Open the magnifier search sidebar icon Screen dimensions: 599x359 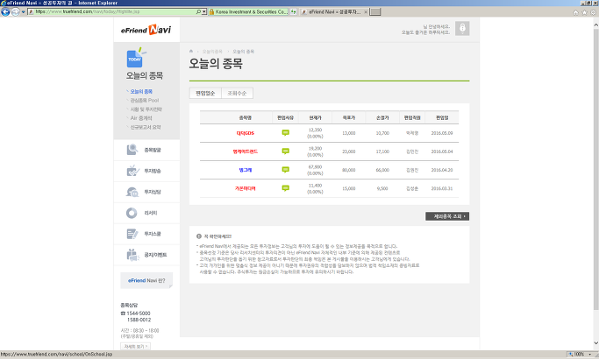[132, 150]
